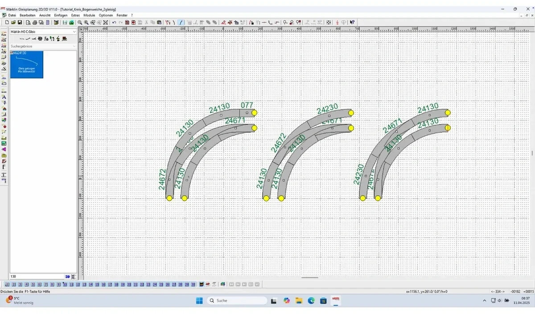Image resolution: width=535 pixels, height=314 pixels.
Task: Click the Zoom in magnifier
Action: tap(86, 22)
